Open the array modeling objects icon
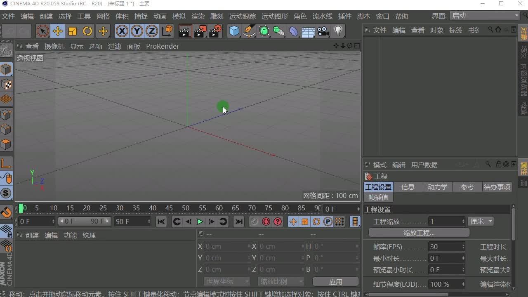Viewport: 528px width, 297px height. [279, 31]
